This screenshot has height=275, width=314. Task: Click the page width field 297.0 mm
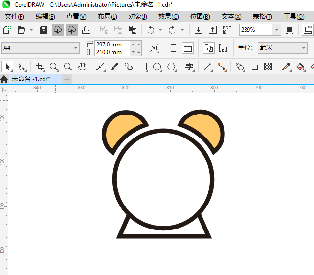tap(112, 44)
